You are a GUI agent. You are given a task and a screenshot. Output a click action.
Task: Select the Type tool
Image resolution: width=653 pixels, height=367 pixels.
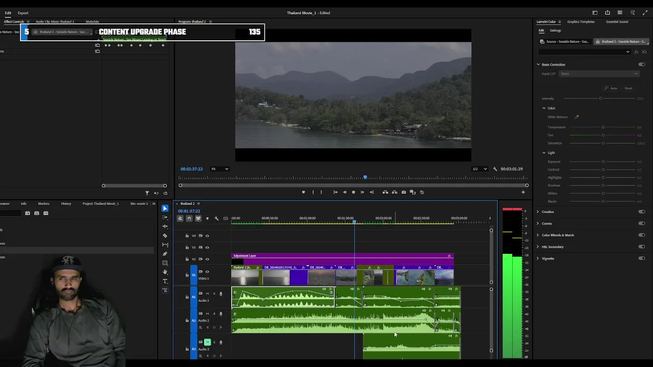pos(165,281)
